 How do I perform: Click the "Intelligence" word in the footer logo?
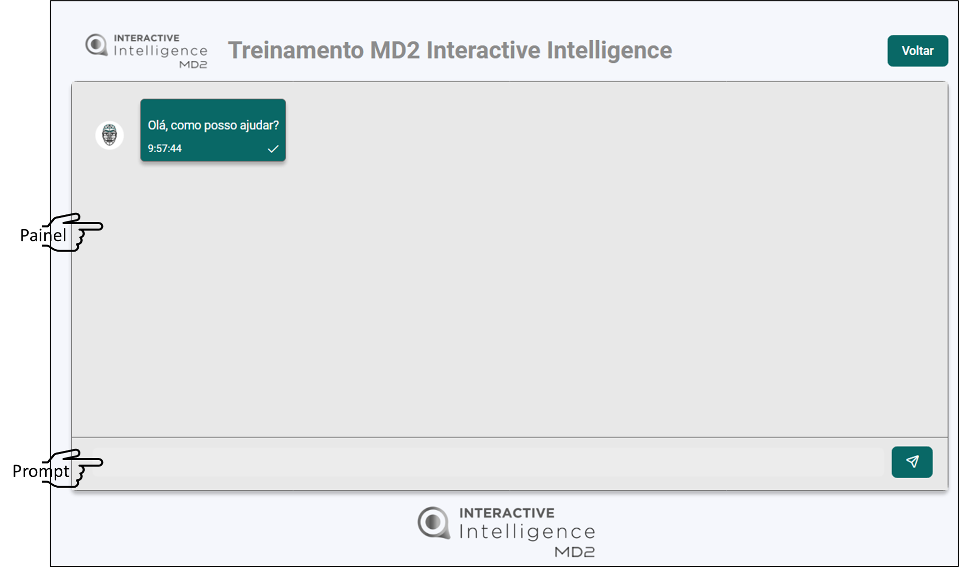click(x=527, y=531)
